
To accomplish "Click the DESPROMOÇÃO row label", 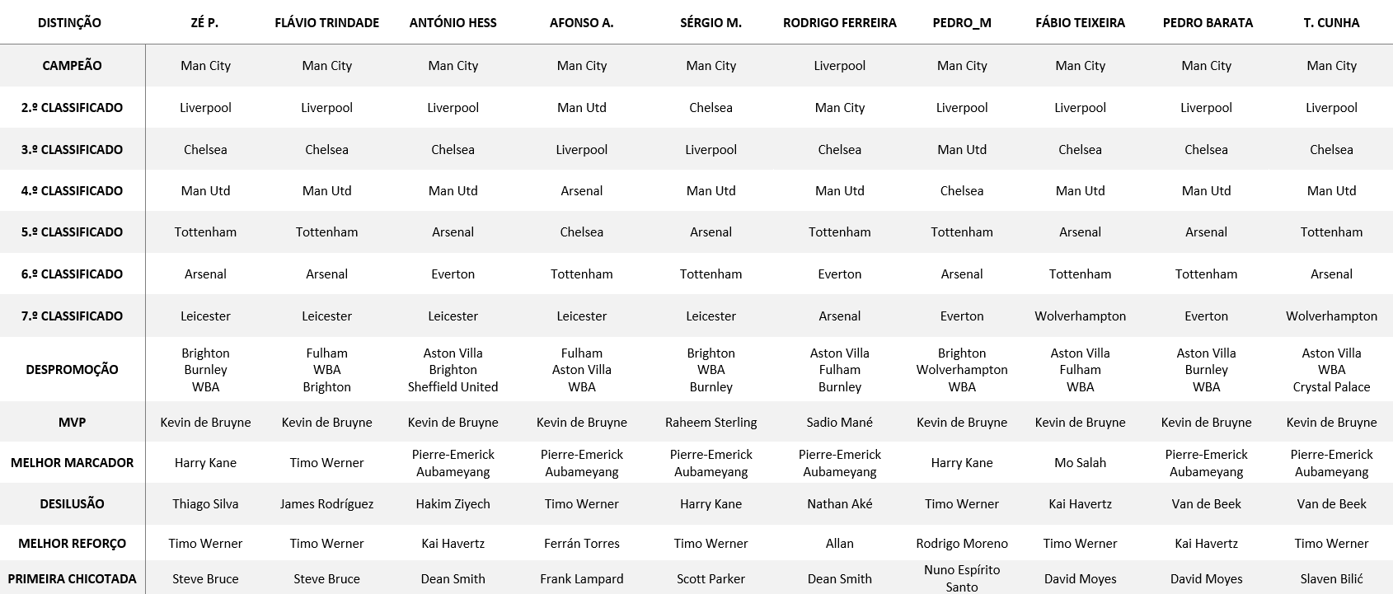I will (x=72, y=370).
